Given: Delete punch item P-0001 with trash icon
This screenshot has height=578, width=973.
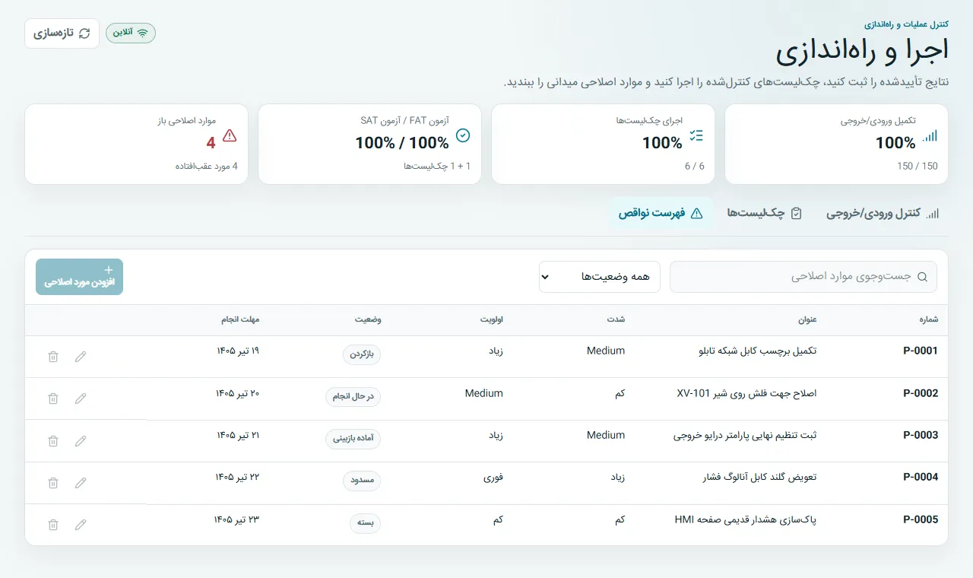Looking at the screenshot, I should (x=53, y=357).
